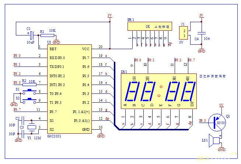Select the C4 104 capacitor symbol

point(201,33)
